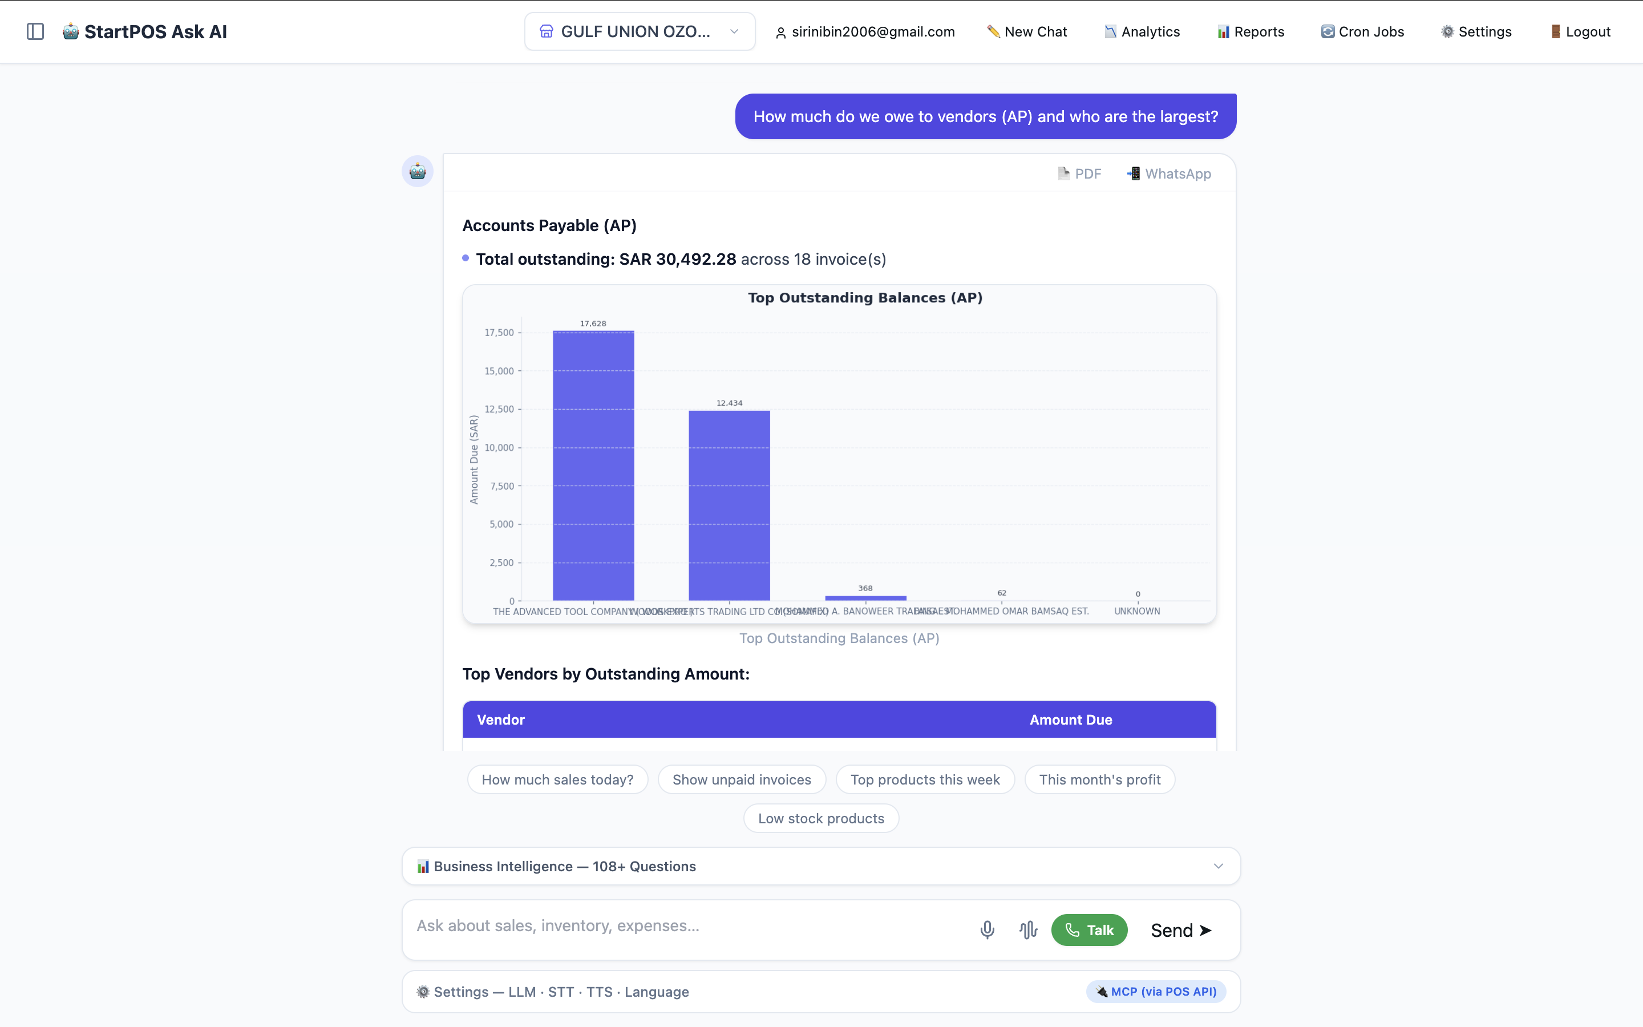Open the GULF UNION OZO store dropdown
The image size is (1643, 1027).
point(639,31)
